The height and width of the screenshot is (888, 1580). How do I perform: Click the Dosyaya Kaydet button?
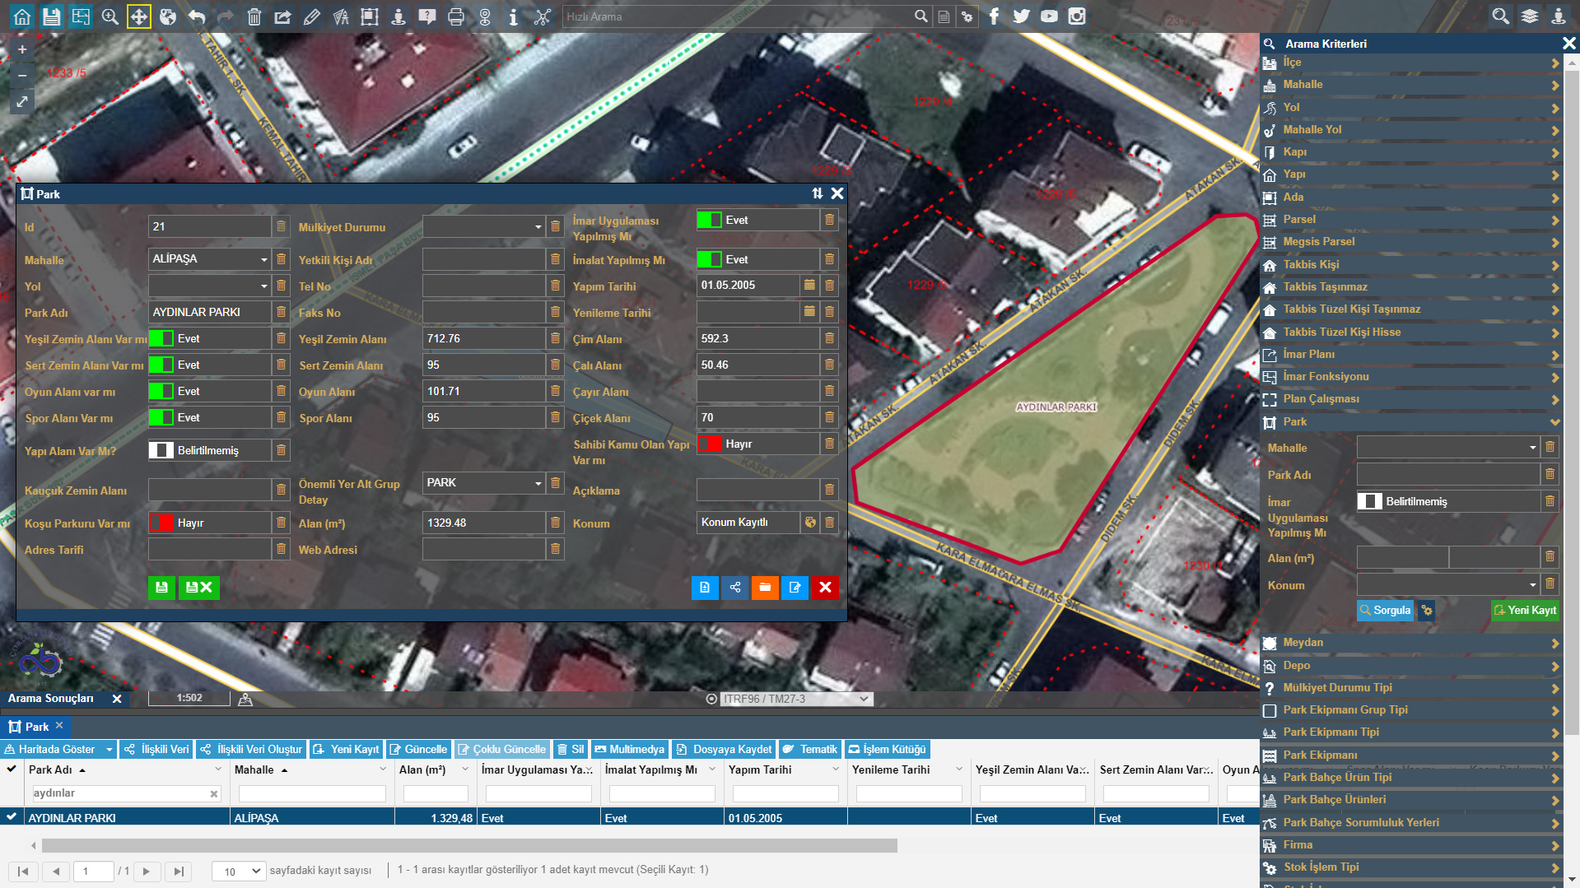tap(724, 750)
